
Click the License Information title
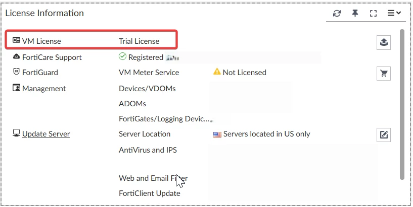click(x=44, y=13)
